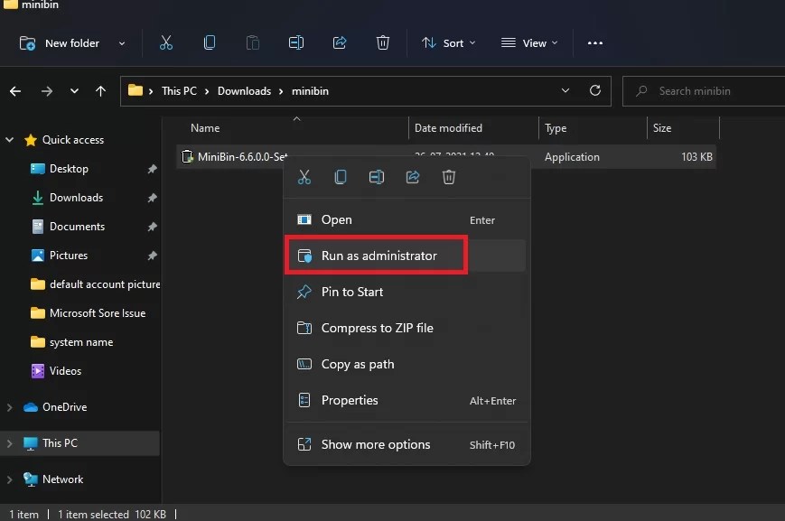Click the delete icon in the context menu
This screenshot has height=521, width=785.
[449, 177]
